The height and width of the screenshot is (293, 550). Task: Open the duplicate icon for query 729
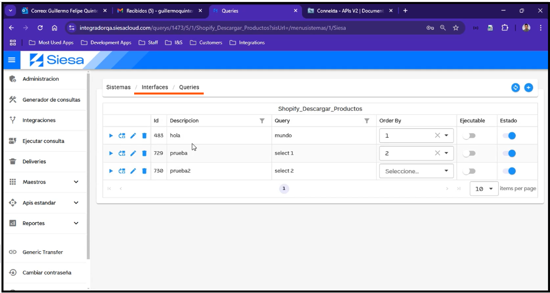click(x=121, y=153)
